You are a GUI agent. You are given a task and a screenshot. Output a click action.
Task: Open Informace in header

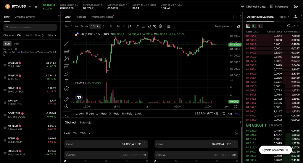pos(279,6)
